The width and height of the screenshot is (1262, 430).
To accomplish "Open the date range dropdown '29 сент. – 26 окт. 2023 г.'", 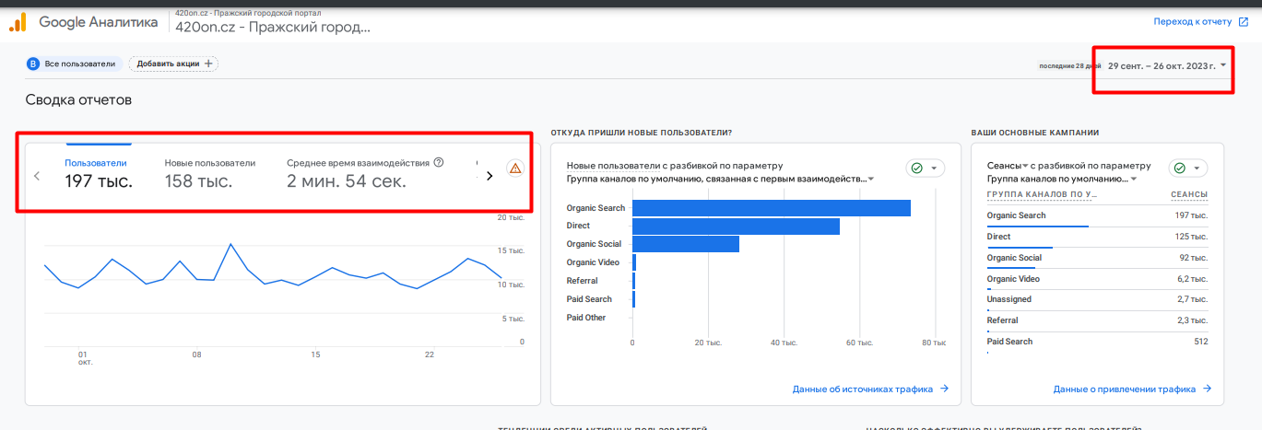I will [1167, 65].
